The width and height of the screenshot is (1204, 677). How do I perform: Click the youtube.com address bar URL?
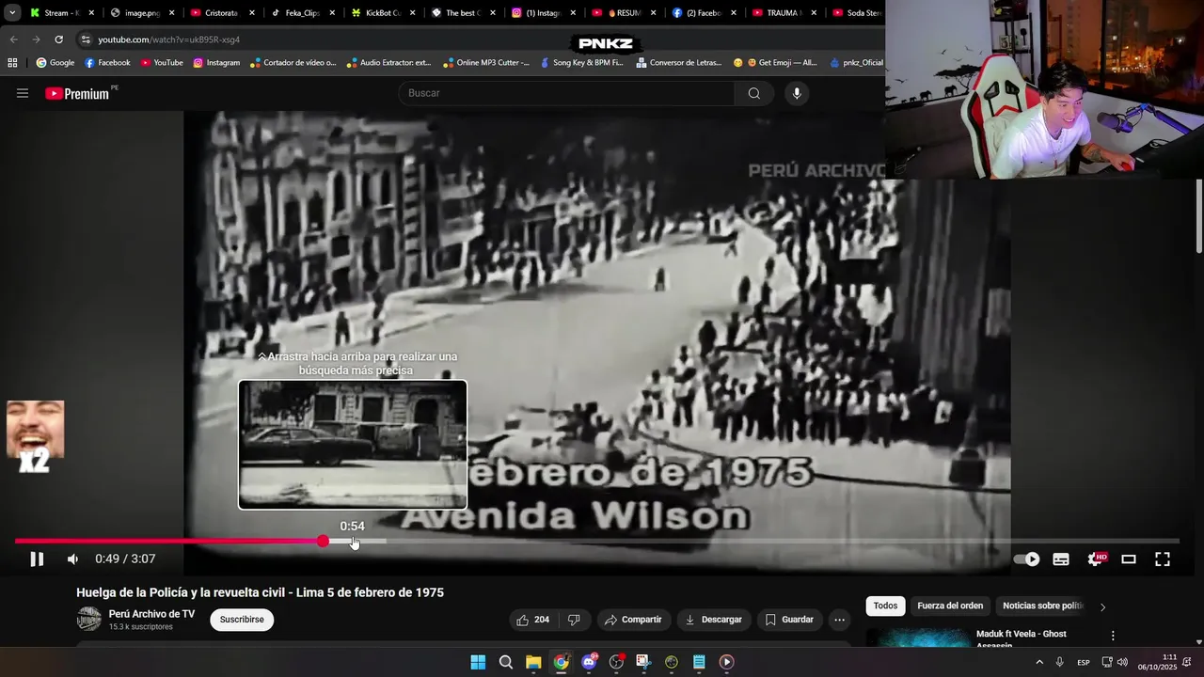tap(169, 39)
